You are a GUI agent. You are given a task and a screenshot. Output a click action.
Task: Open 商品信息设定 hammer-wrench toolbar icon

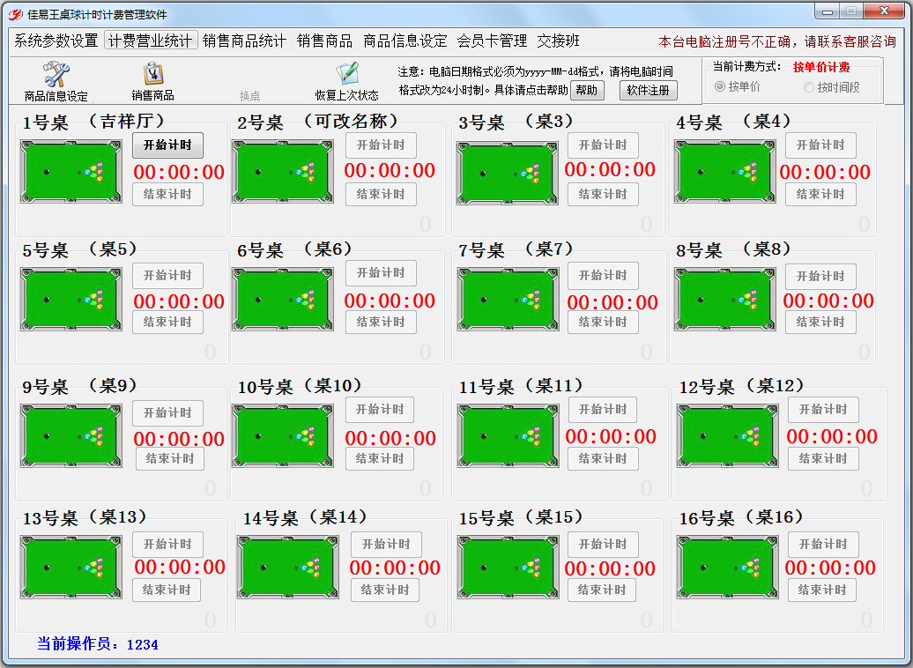pyautogui.click(x=56, y=75)
